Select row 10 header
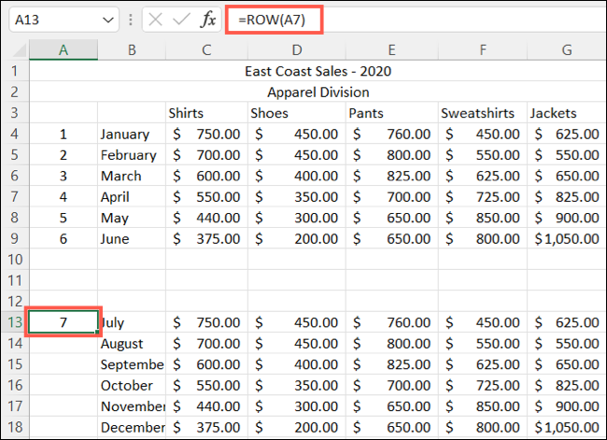 pyautogui.click(x=14, y=259)
